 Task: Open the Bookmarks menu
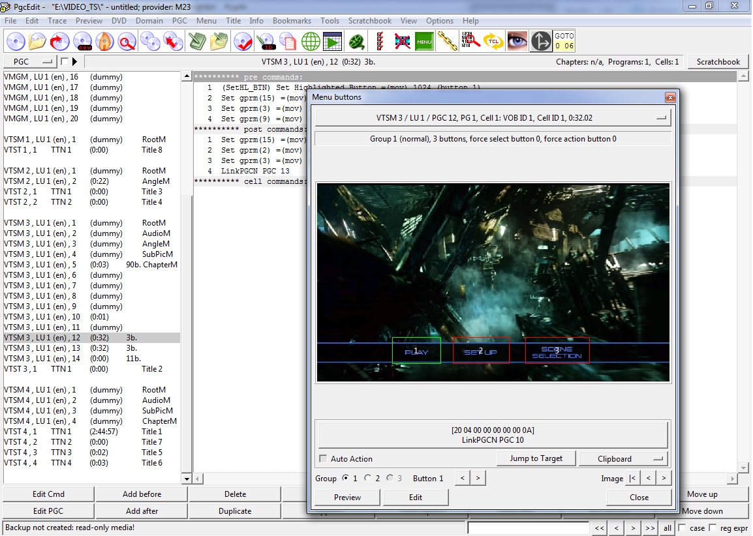pos(292,21)
